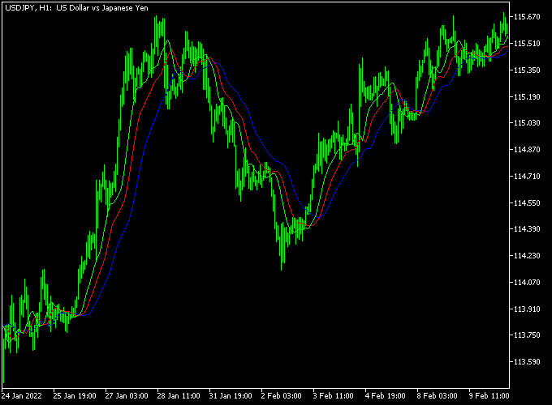Click the lowest candle wick near 114.150
This screenshot has height=405, width=552.
point(282,268)
